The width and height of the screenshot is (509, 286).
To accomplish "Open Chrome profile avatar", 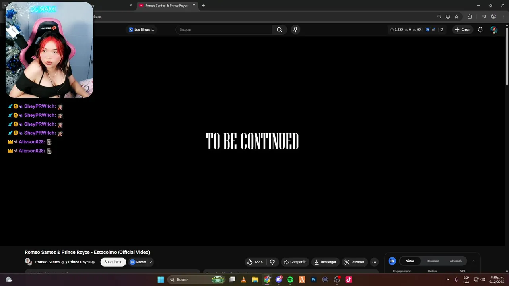I will click(493, 17).
